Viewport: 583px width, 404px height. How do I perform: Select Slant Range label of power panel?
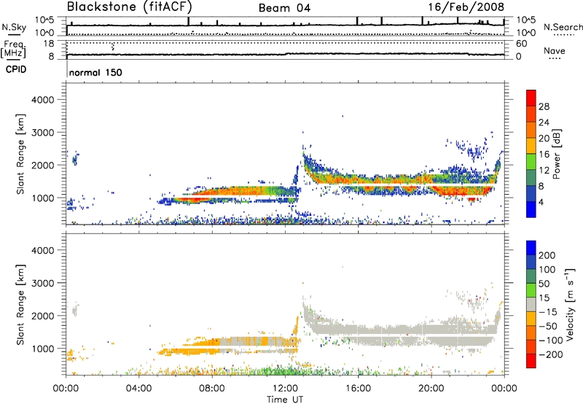tap(20, 154)
